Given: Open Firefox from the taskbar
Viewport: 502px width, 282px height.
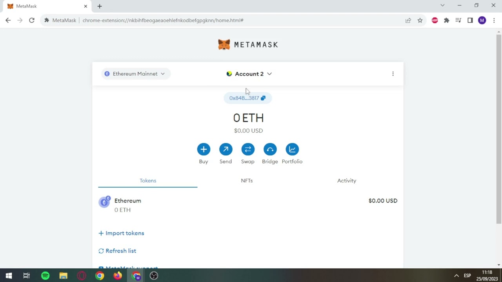Looking at the screenshot, I should point(118,276).
